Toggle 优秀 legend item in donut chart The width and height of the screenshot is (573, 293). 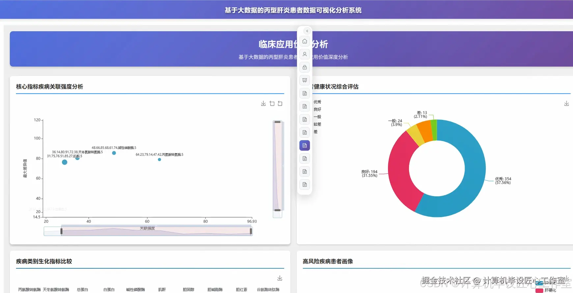(x=317, y=102)
